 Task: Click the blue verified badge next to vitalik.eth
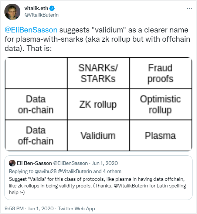pyautogui.click(x=52, y=8)
